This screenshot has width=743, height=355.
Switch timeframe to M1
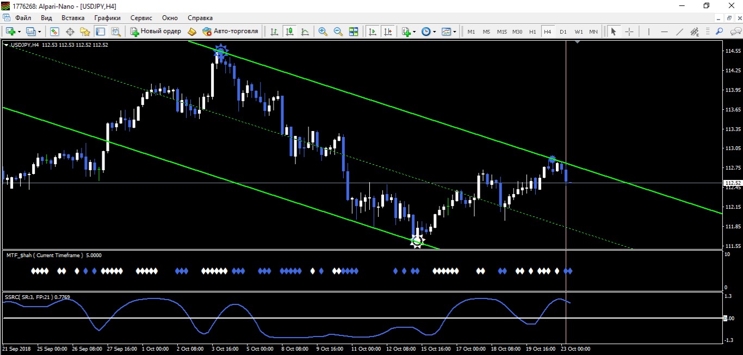[x=471, y=32]
